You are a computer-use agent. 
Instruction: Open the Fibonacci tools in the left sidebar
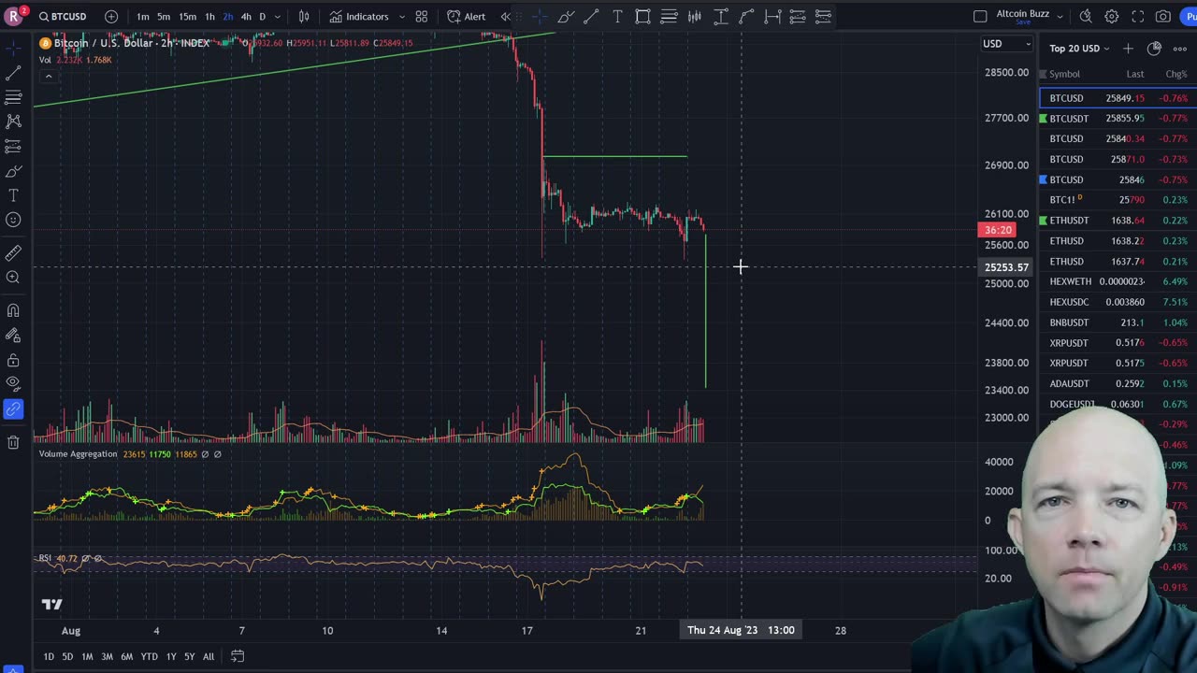13,97
